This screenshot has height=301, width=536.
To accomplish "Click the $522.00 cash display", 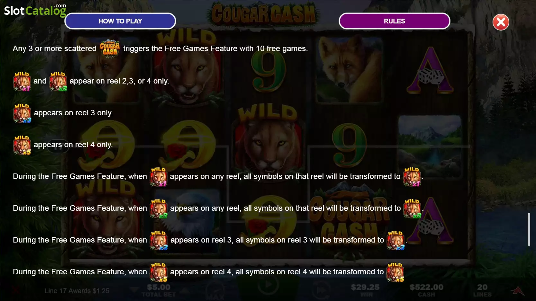I will 426,290.
